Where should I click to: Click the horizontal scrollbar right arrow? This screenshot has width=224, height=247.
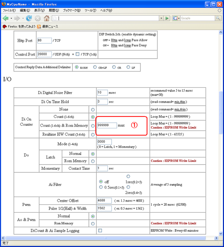pyautogui.click(x=216, y=238)
